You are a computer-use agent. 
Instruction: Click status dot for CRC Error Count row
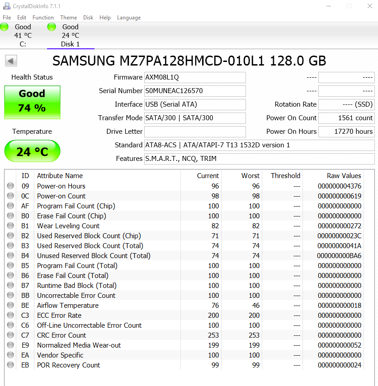(x=10, y=335)
